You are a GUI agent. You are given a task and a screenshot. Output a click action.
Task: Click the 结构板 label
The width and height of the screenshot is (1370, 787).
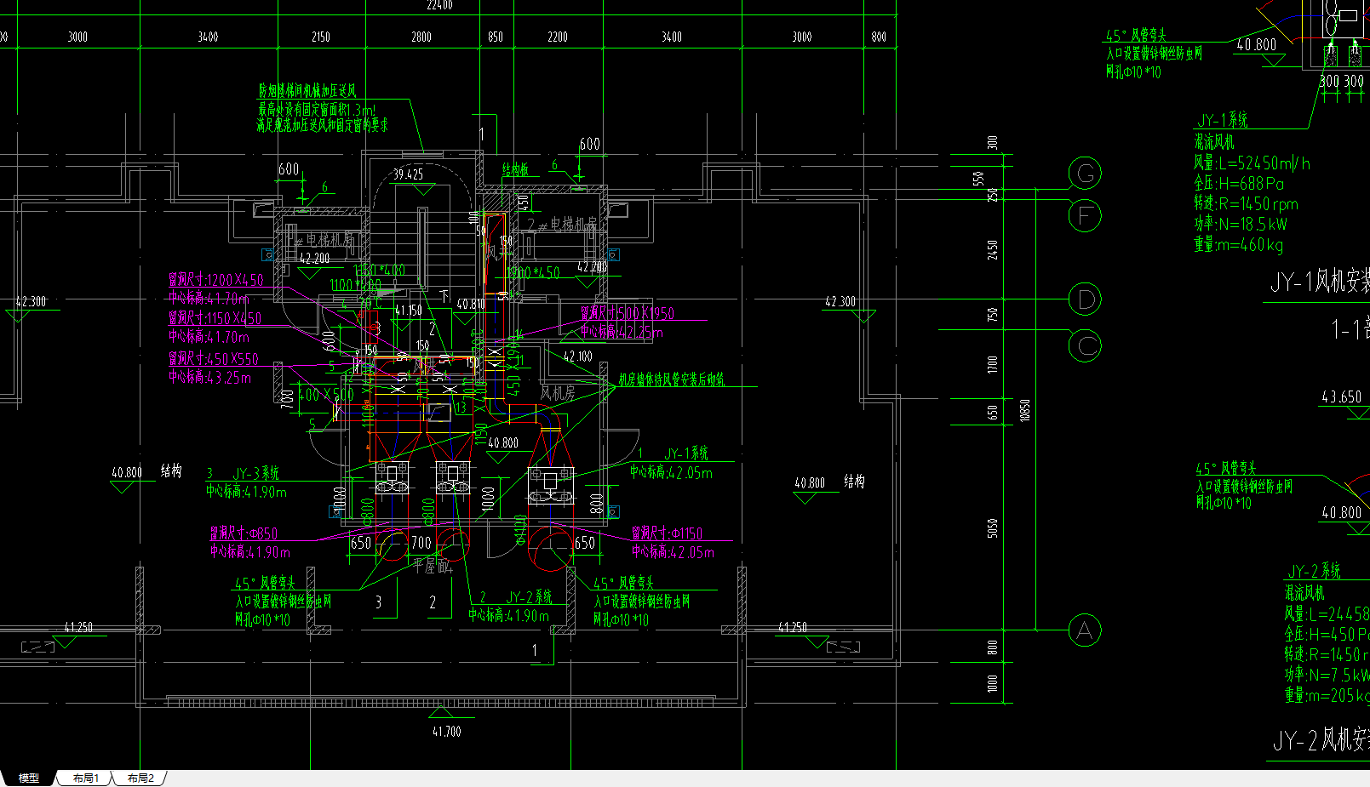point(515,169)
